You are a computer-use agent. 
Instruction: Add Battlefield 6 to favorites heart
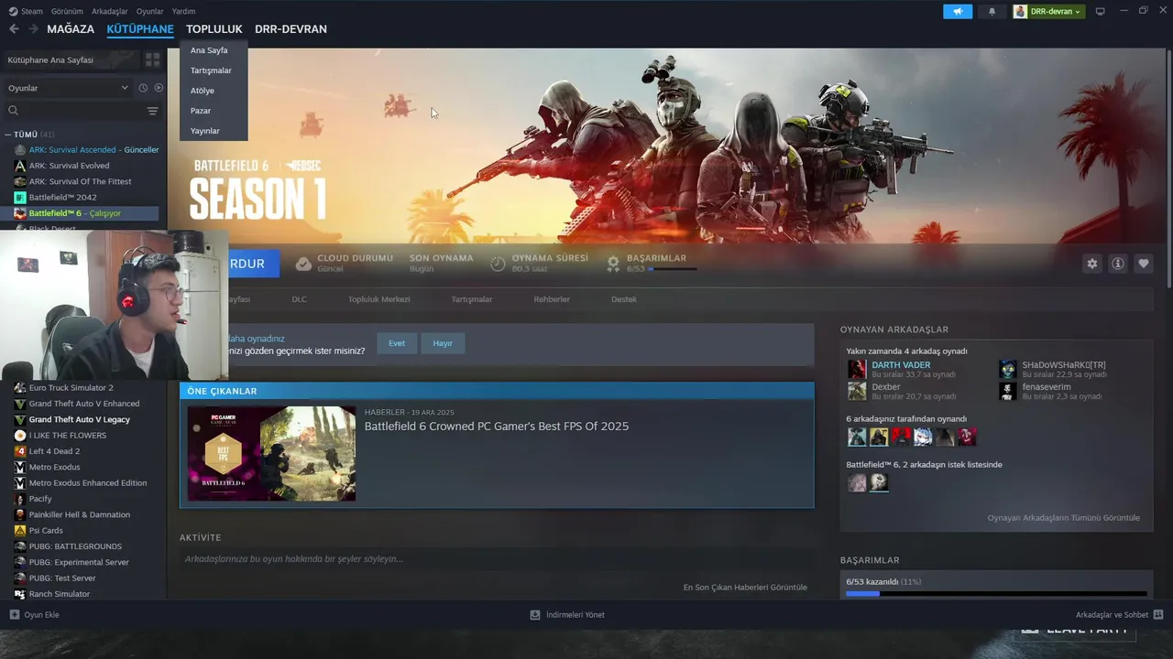pyautogui.click(x=1143, y=264)
